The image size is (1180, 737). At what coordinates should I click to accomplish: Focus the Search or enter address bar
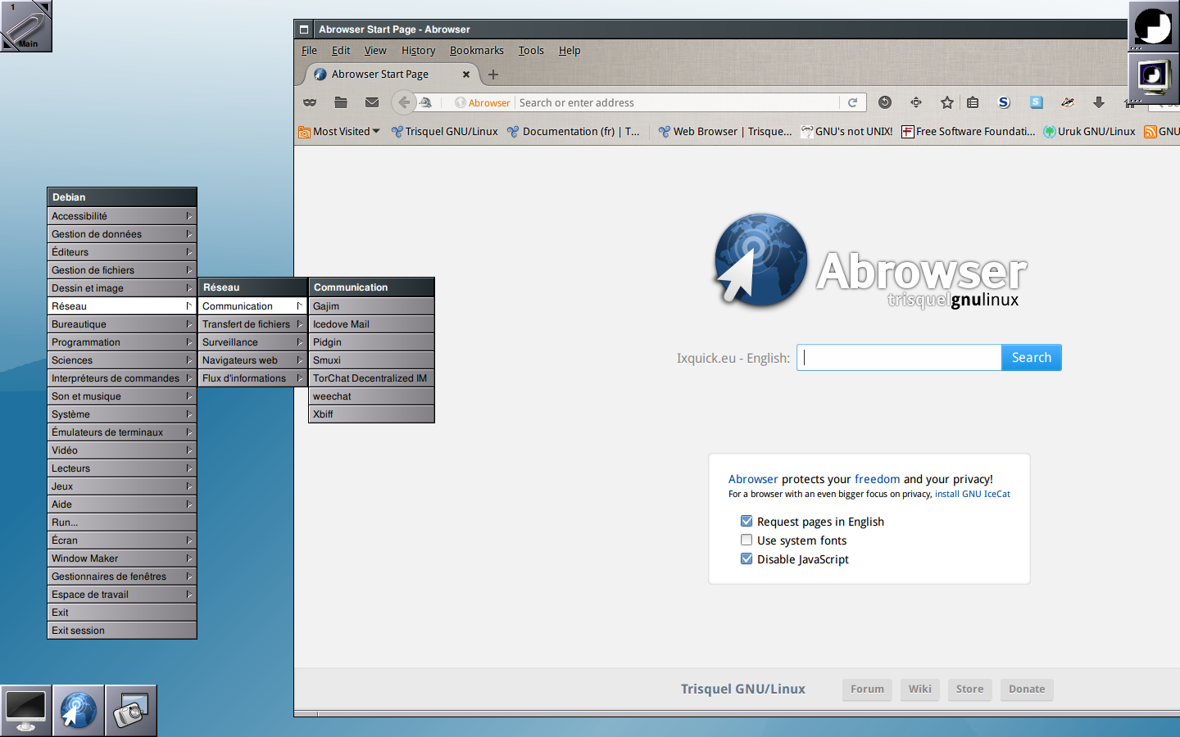pos(677,102)
